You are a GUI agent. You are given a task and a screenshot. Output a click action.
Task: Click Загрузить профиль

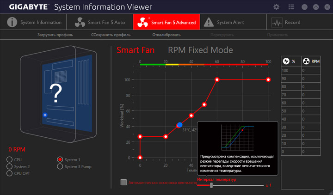coord(55,35)
